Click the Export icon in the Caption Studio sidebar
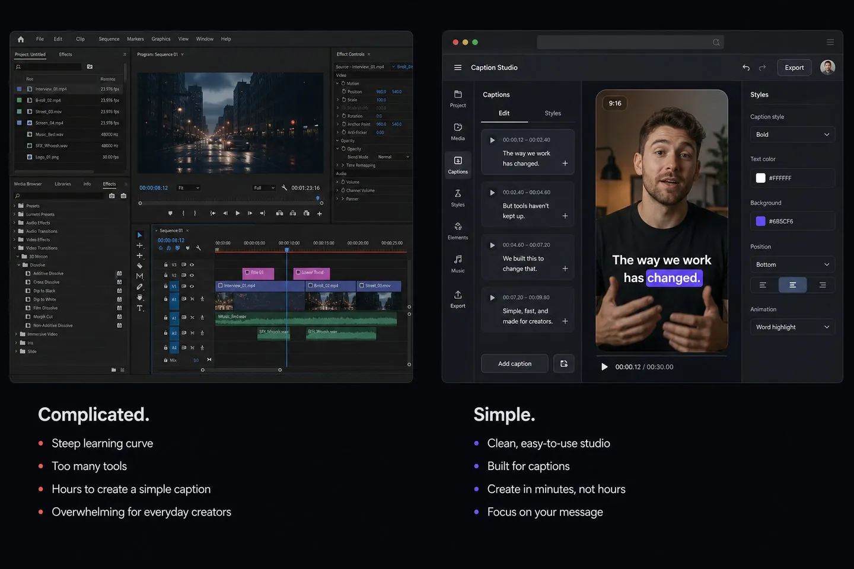This screenshot has height=569, width=854. tap(458, 295)
